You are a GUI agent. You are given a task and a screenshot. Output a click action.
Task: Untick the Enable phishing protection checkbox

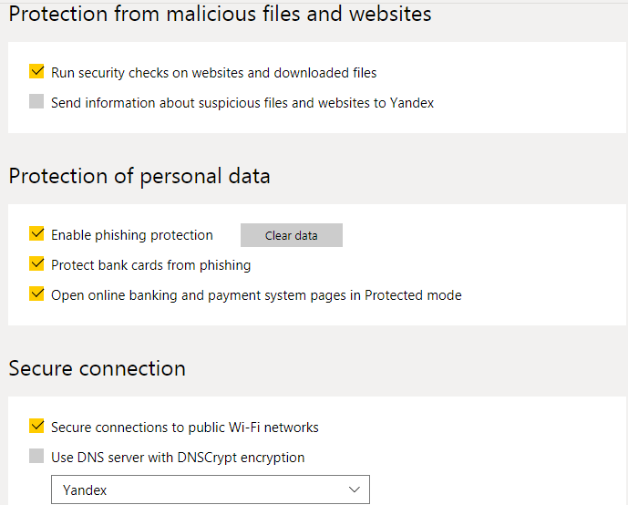[x=36, y=234]
